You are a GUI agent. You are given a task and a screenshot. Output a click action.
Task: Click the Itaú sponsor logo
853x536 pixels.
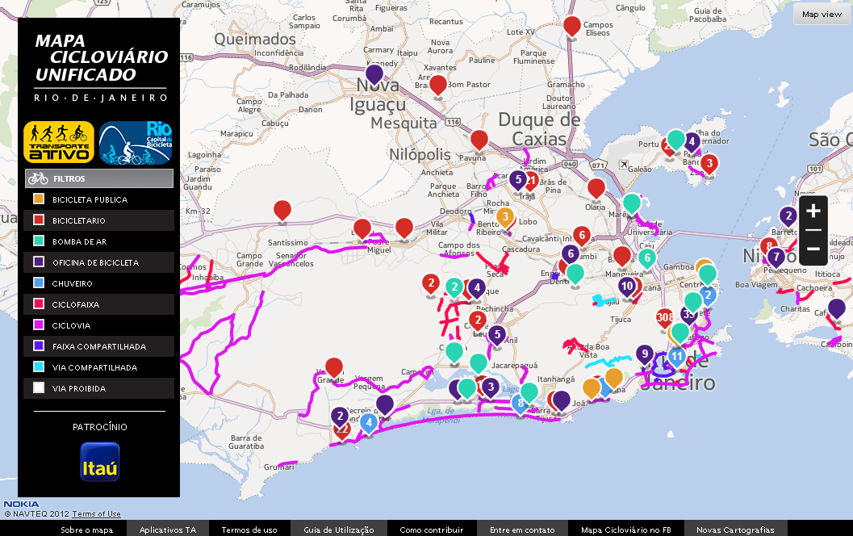pyautogui.click(x=98, y=461)
